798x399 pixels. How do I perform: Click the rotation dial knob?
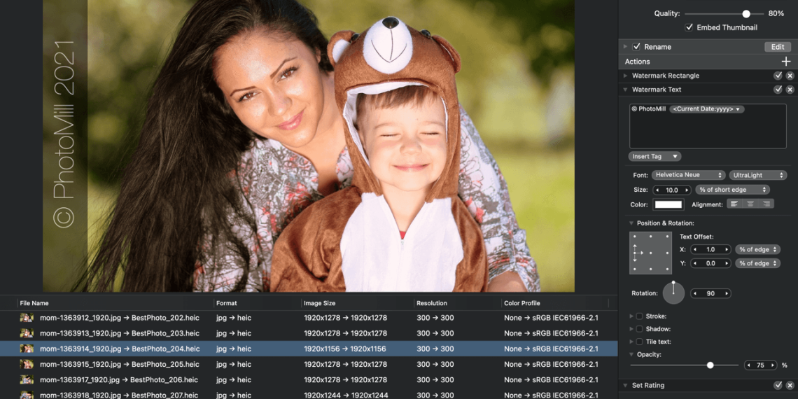click(x=673, y=292)
